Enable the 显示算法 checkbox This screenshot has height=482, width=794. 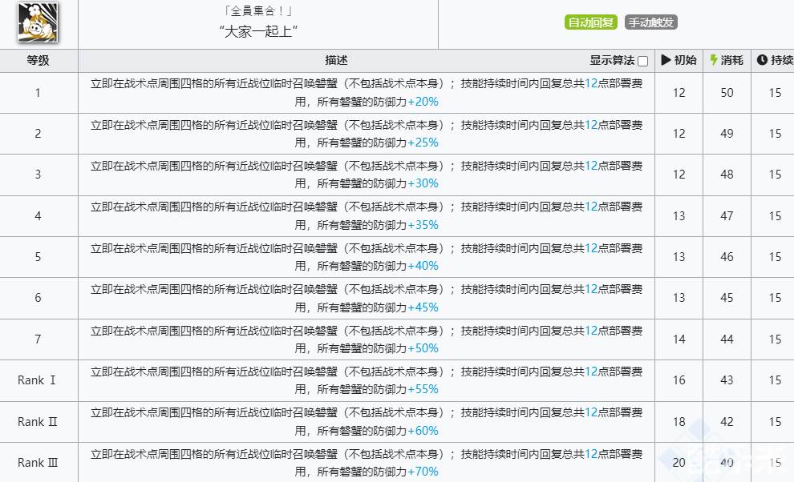point(642,62)
